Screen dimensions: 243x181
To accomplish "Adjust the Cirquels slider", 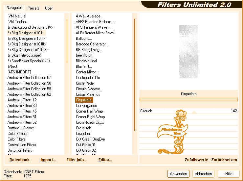I will coord(194,112).
